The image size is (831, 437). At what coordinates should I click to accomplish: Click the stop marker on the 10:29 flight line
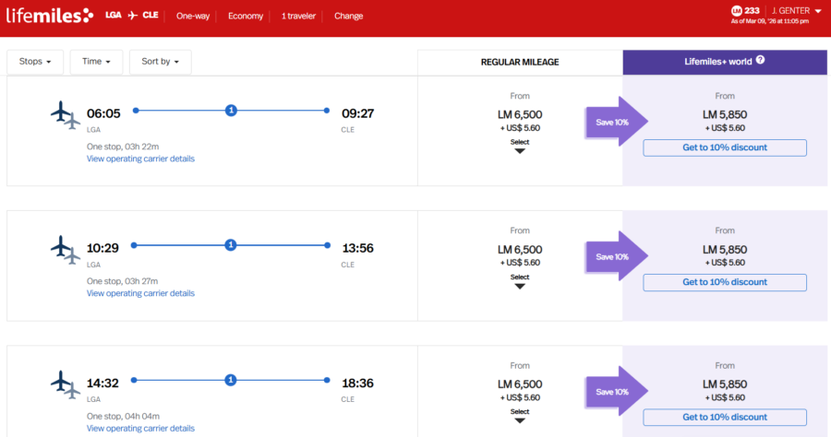click(x=231, y=245)
